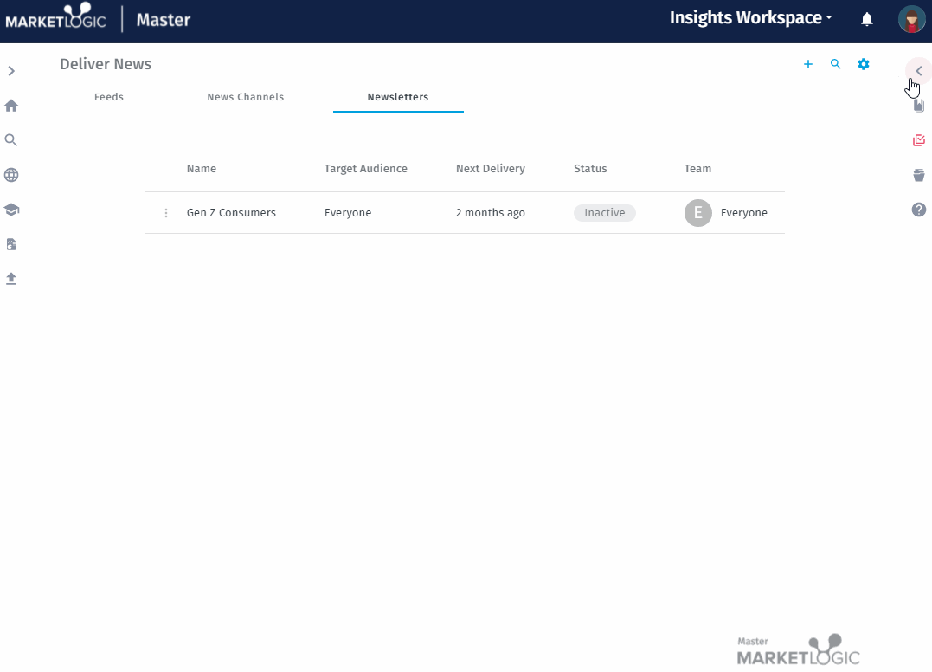
Task: Open the graduation cap sidebar icon
Action: click(x=11, y=210)
